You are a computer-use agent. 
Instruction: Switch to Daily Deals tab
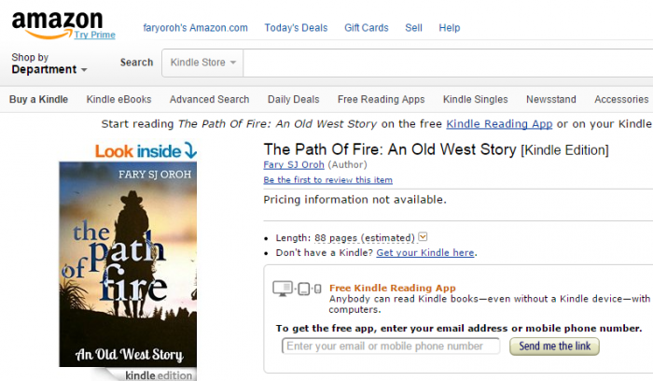point(293,100)
